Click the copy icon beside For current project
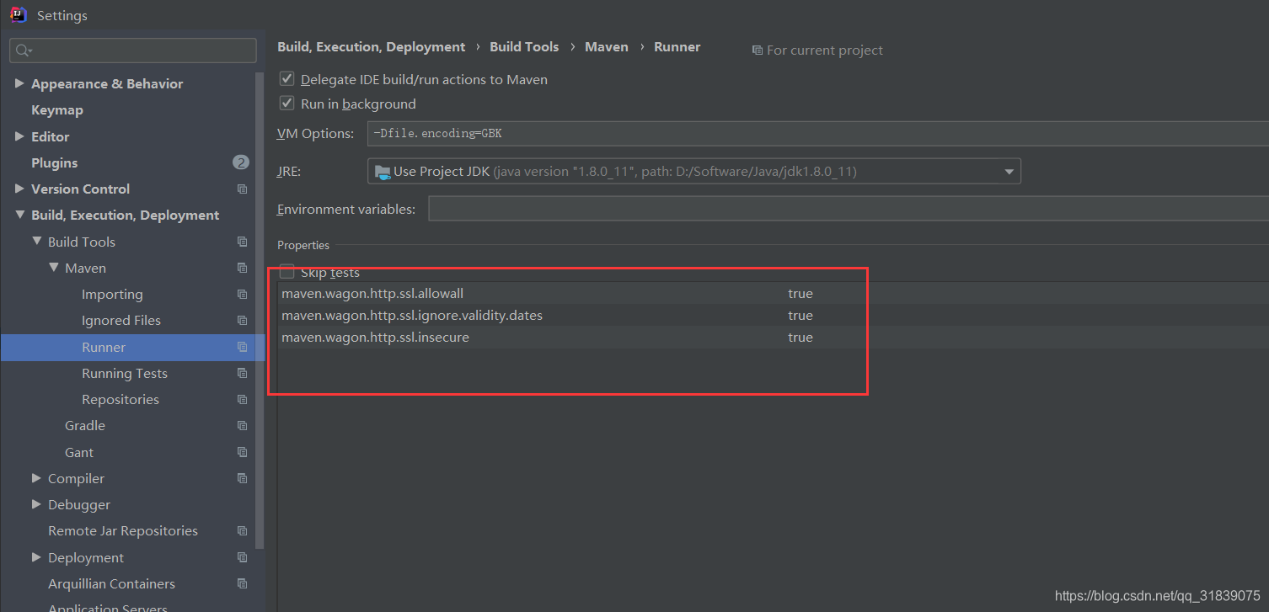 [x=757, y=51]
